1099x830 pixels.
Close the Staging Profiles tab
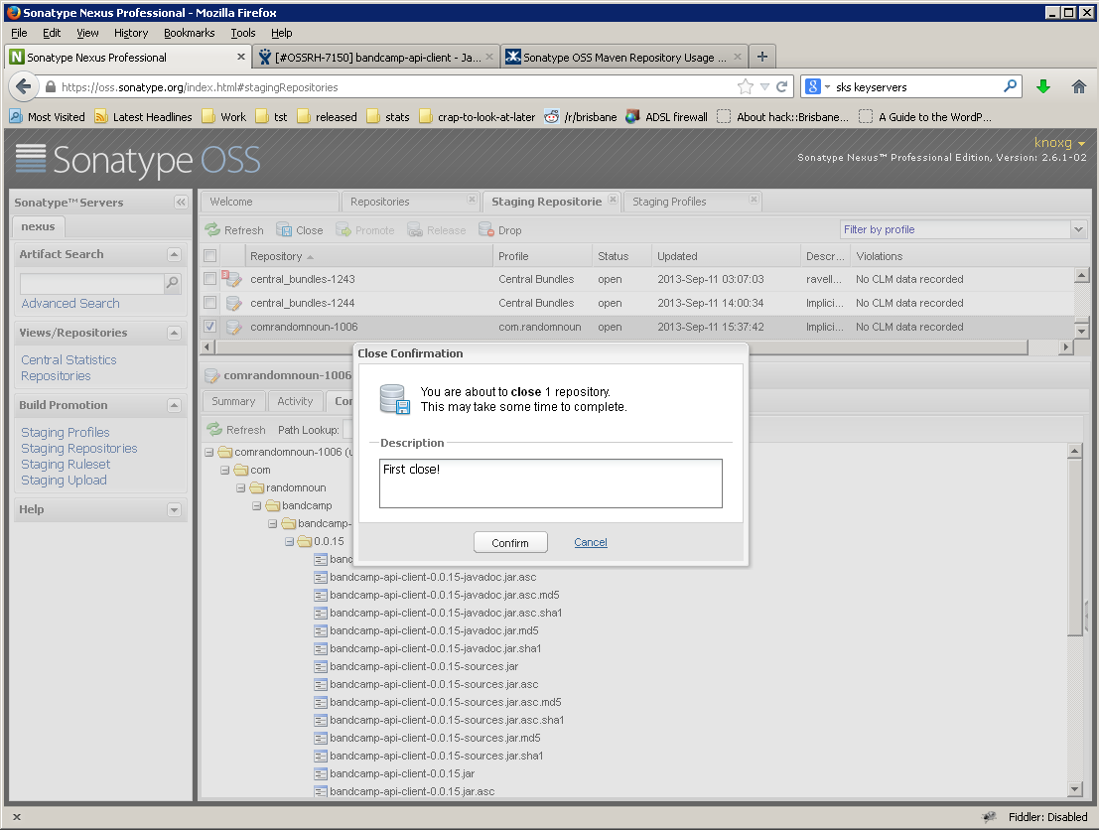[x=754, y=200]
